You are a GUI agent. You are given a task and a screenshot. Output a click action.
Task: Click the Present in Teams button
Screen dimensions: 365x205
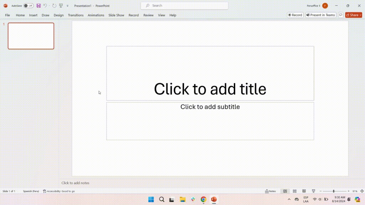pos(320,15)
